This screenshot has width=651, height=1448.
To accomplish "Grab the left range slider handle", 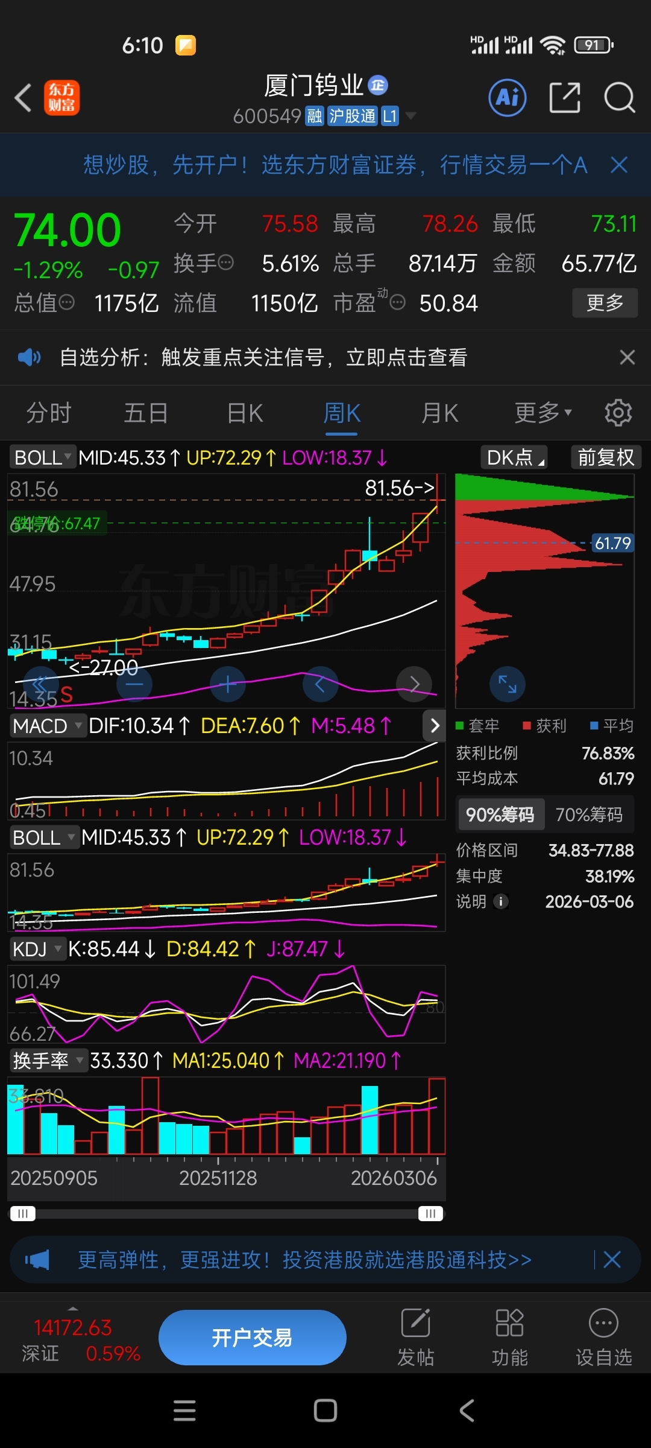I will tap(23, 1213).
